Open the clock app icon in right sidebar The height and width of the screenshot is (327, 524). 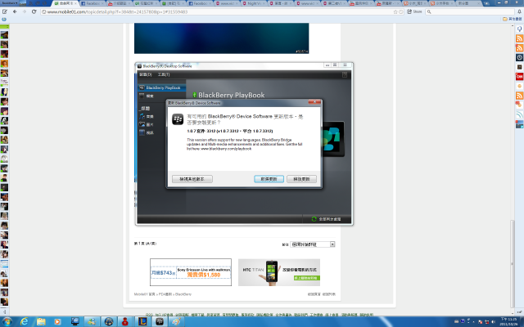519,57
